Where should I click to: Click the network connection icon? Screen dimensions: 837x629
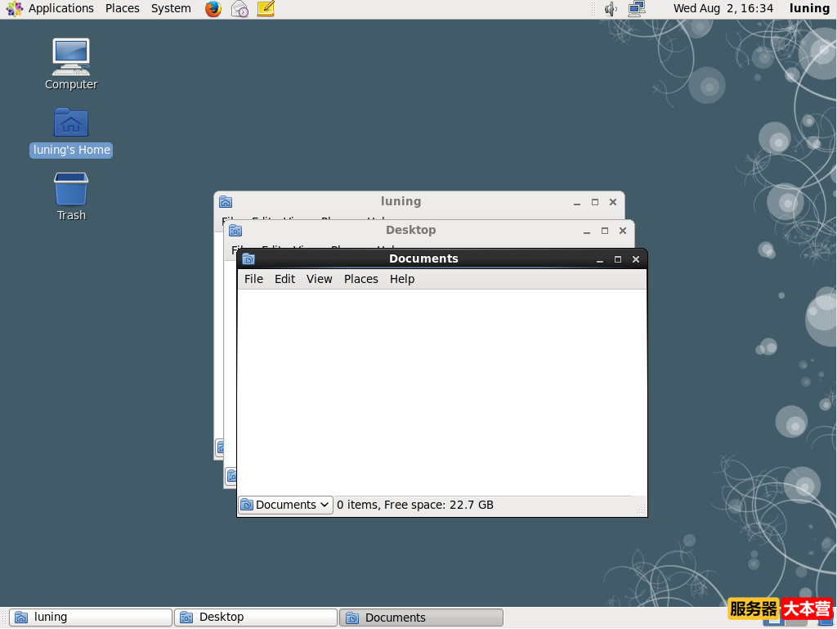coord(637,9)
